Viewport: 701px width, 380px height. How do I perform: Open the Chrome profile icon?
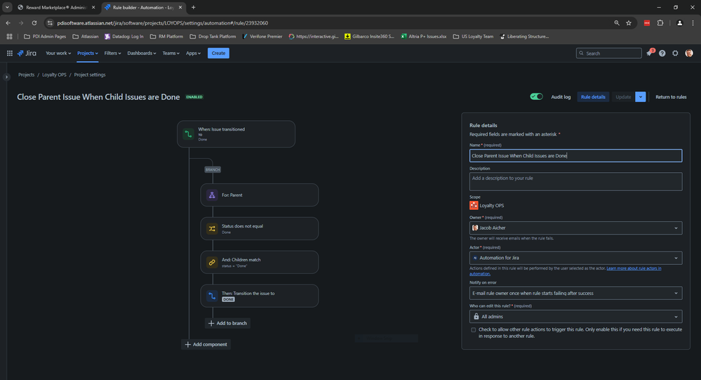coord(679,22)
